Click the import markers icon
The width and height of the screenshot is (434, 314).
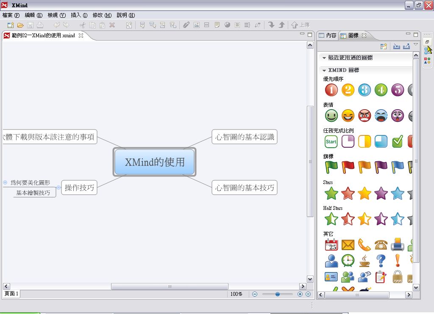[396, 47]
